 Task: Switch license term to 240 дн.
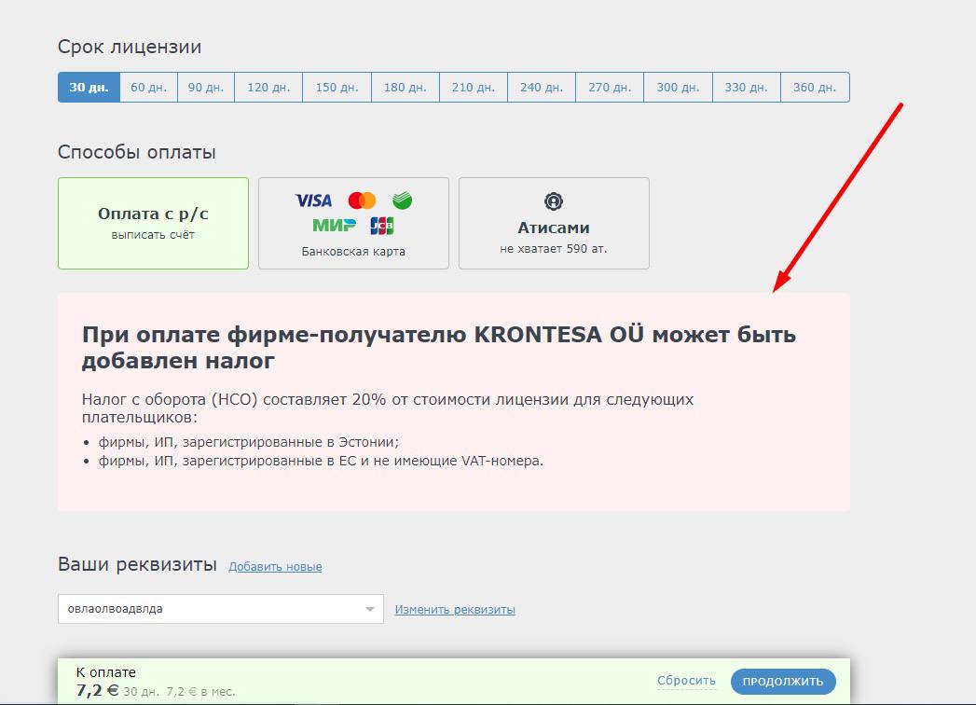(542, 88)
